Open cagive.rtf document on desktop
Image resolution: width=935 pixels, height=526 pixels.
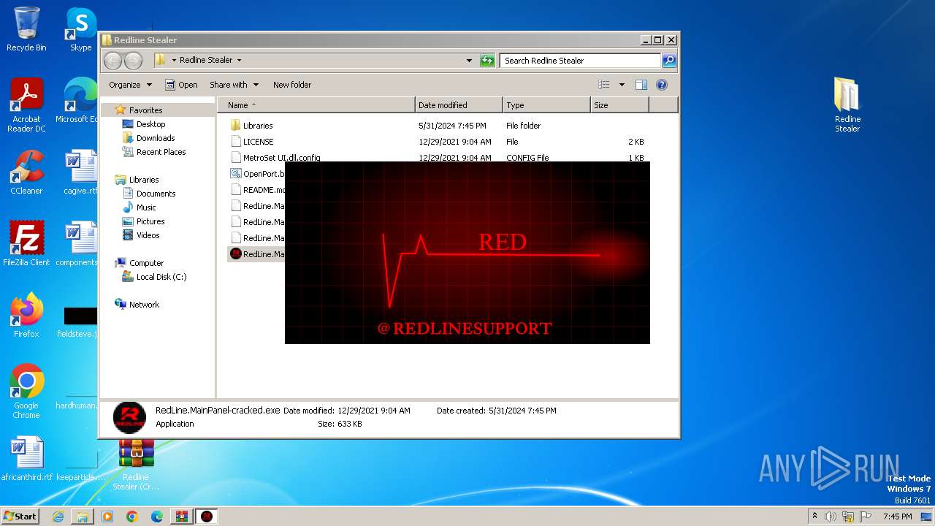click(80, 172)
